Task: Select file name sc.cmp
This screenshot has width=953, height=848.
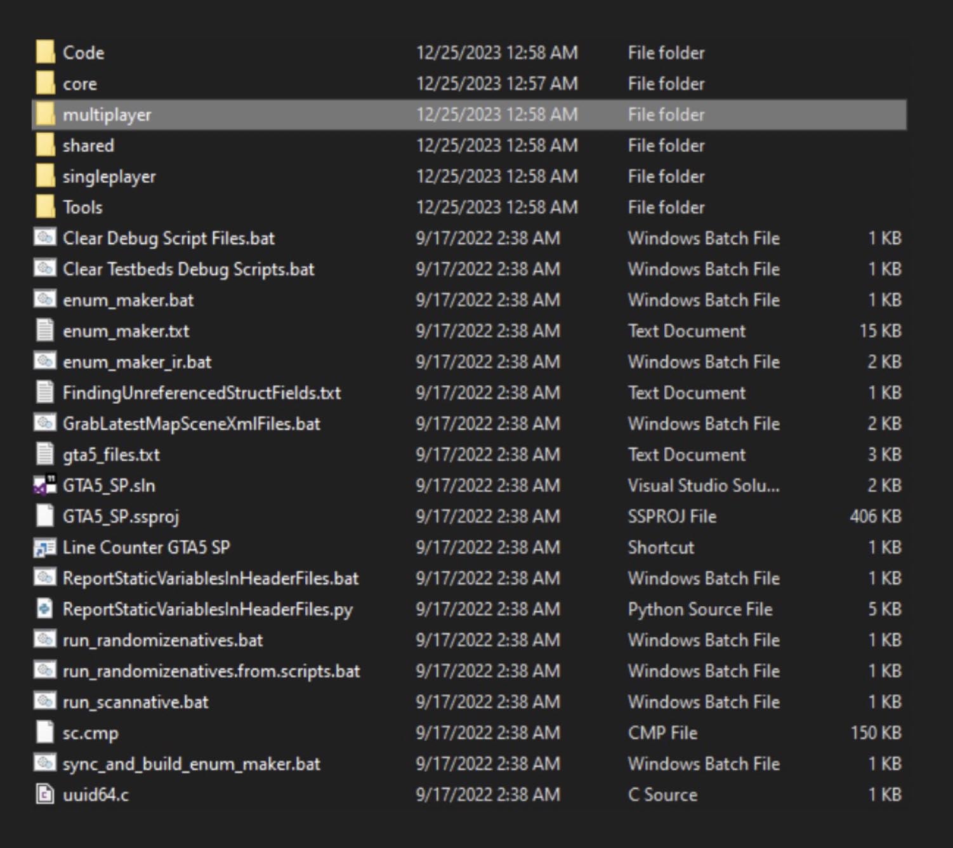Action: click(x=91, y=733)
